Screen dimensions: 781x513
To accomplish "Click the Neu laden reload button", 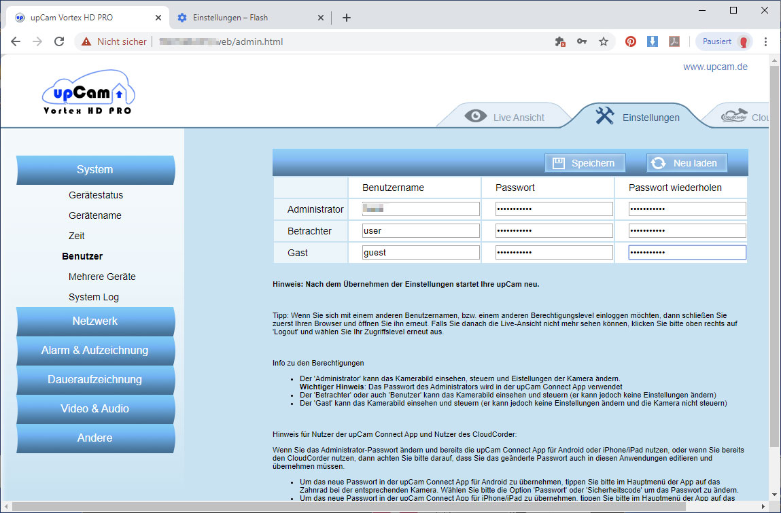I will pyautogui.click(x=687, y=163).
